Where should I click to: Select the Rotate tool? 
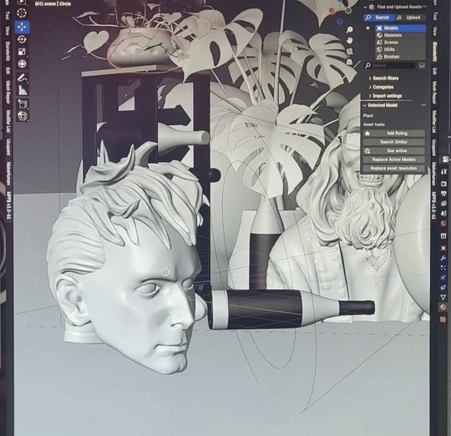coord(22,39)
